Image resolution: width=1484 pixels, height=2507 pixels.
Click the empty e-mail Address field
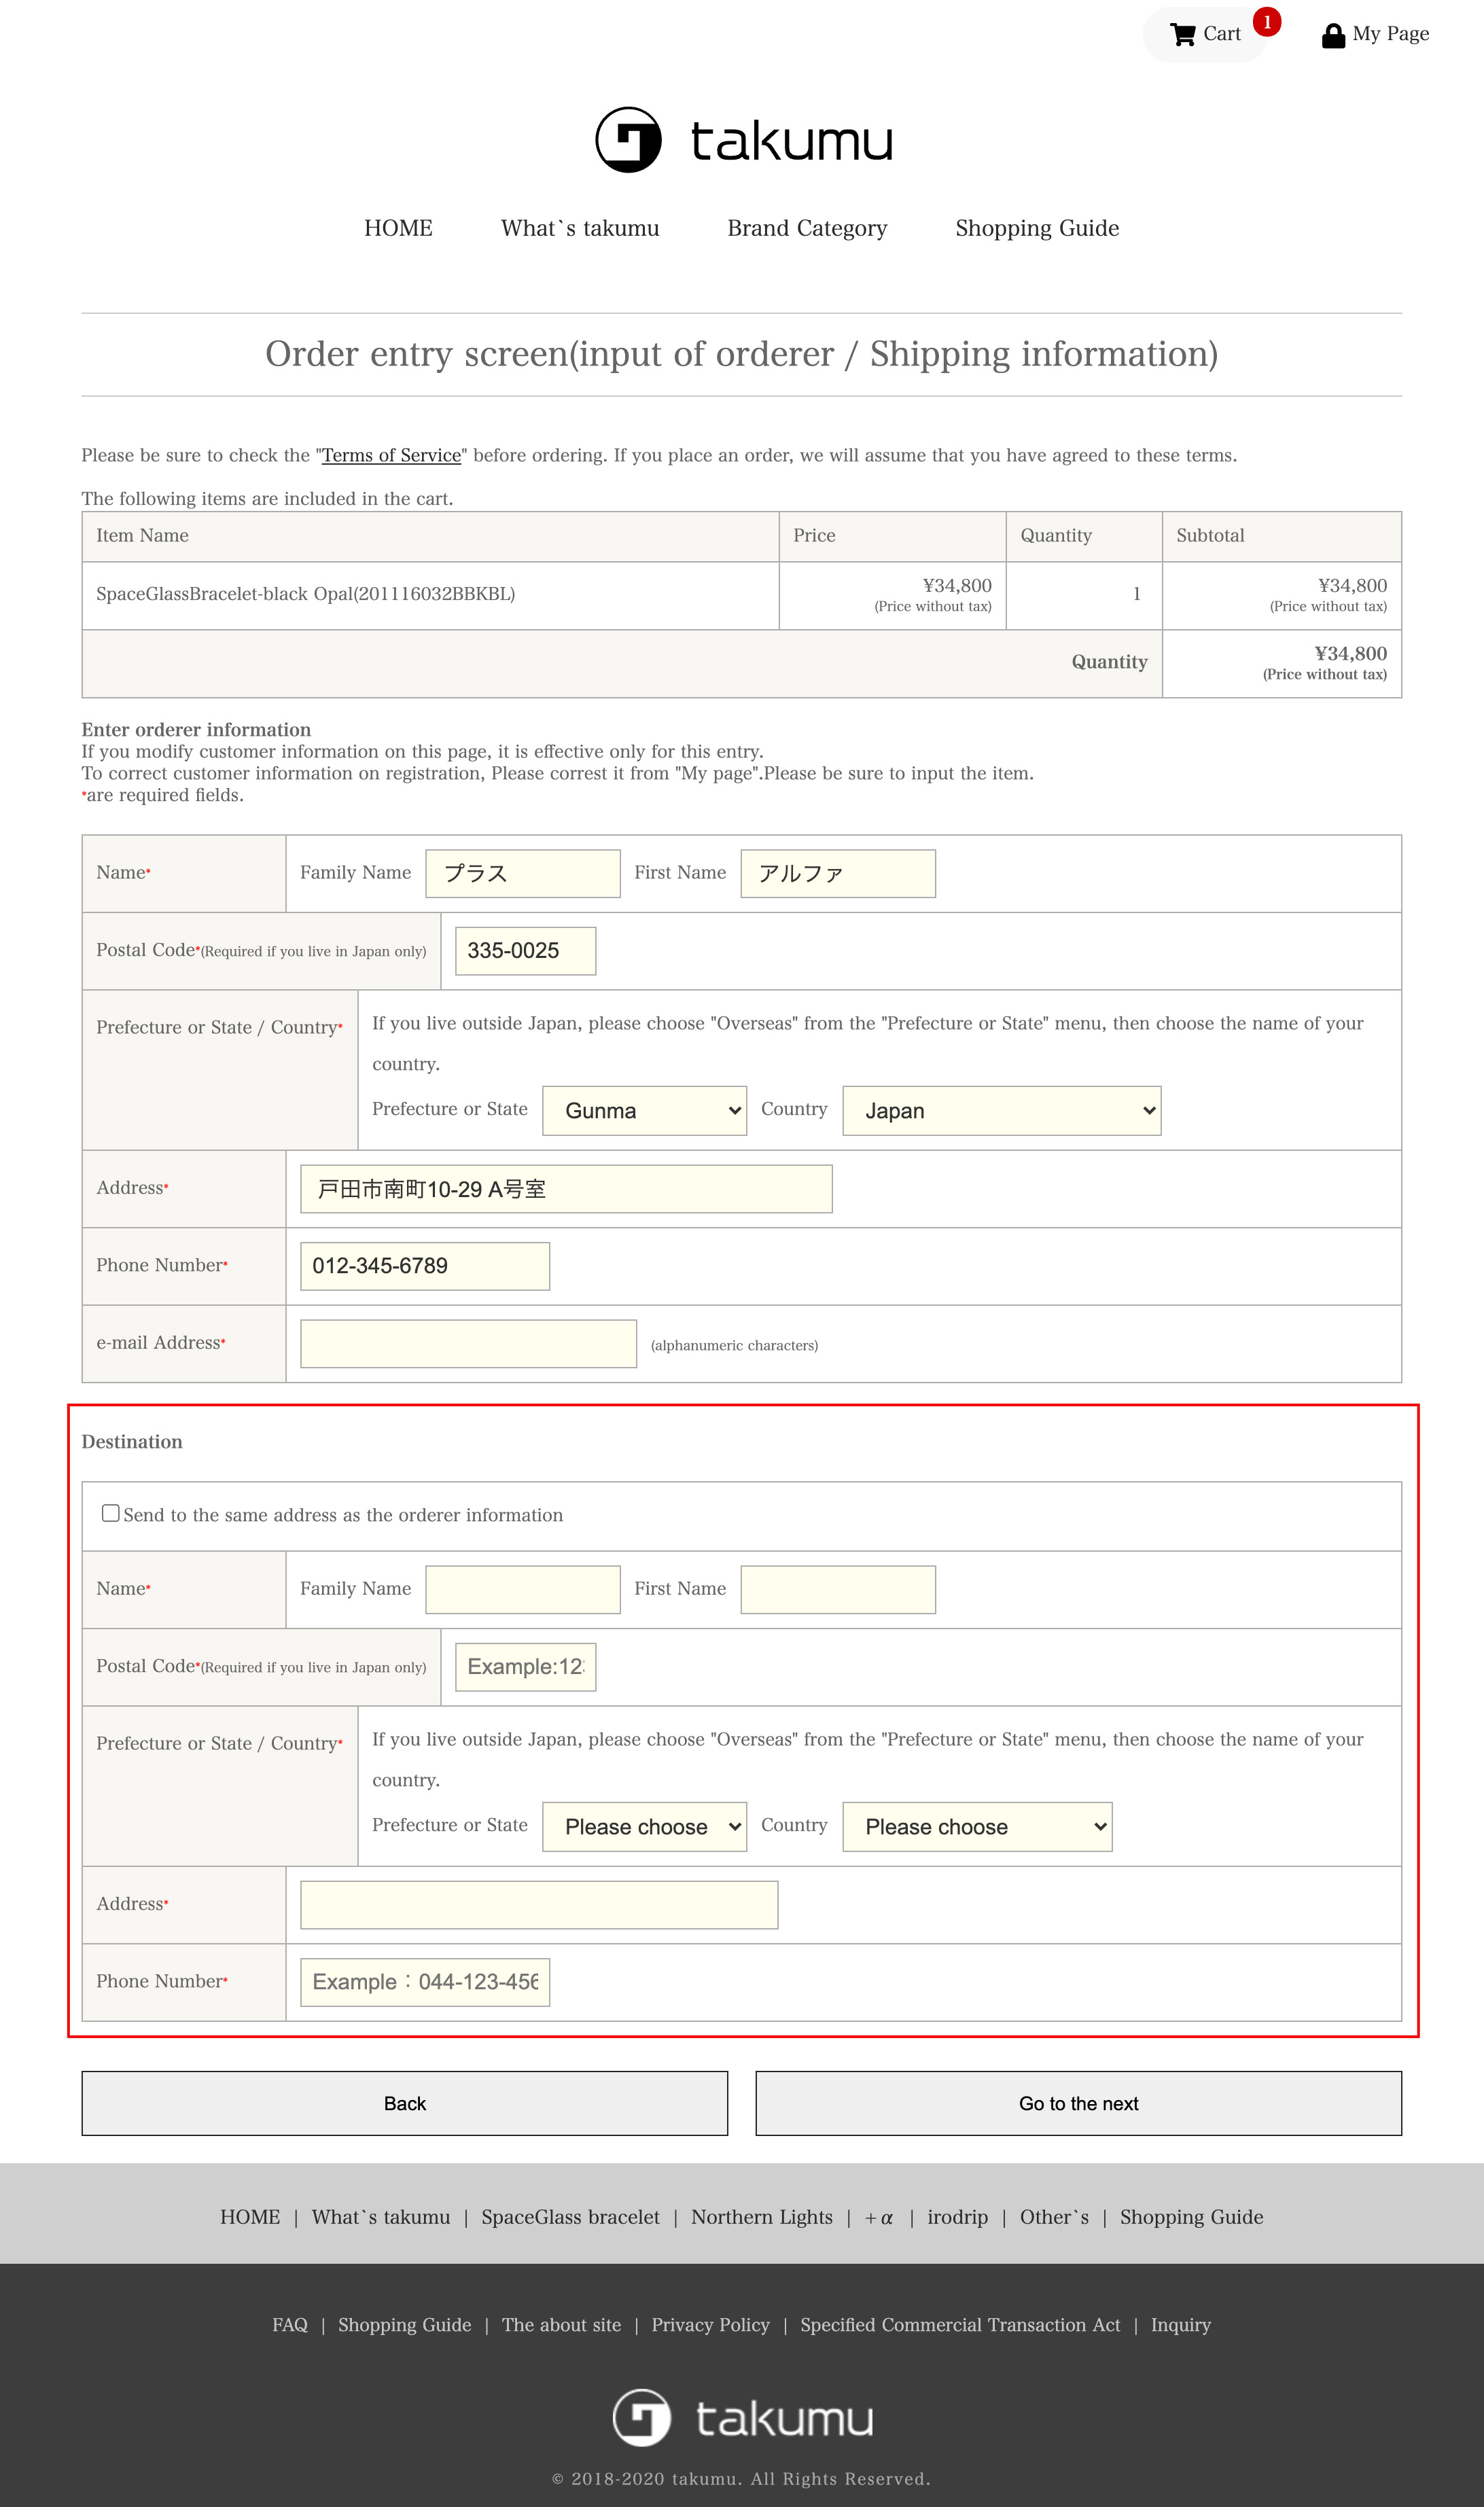click(x=468, y=1343)
